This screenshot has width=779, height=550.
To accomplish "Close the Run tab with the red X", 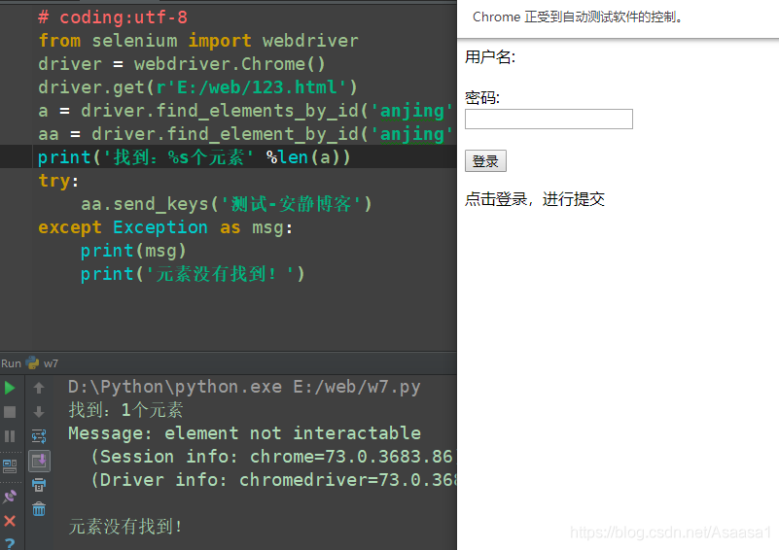I will [10, 521].
